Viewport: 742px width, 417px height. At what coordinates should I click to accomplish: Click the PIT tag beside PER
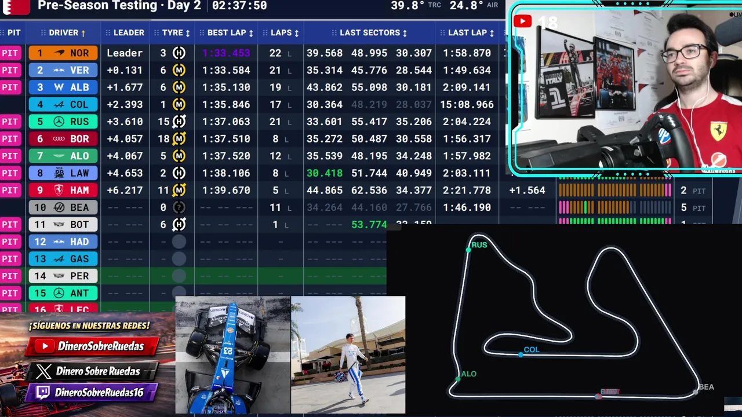click(10, 276)
